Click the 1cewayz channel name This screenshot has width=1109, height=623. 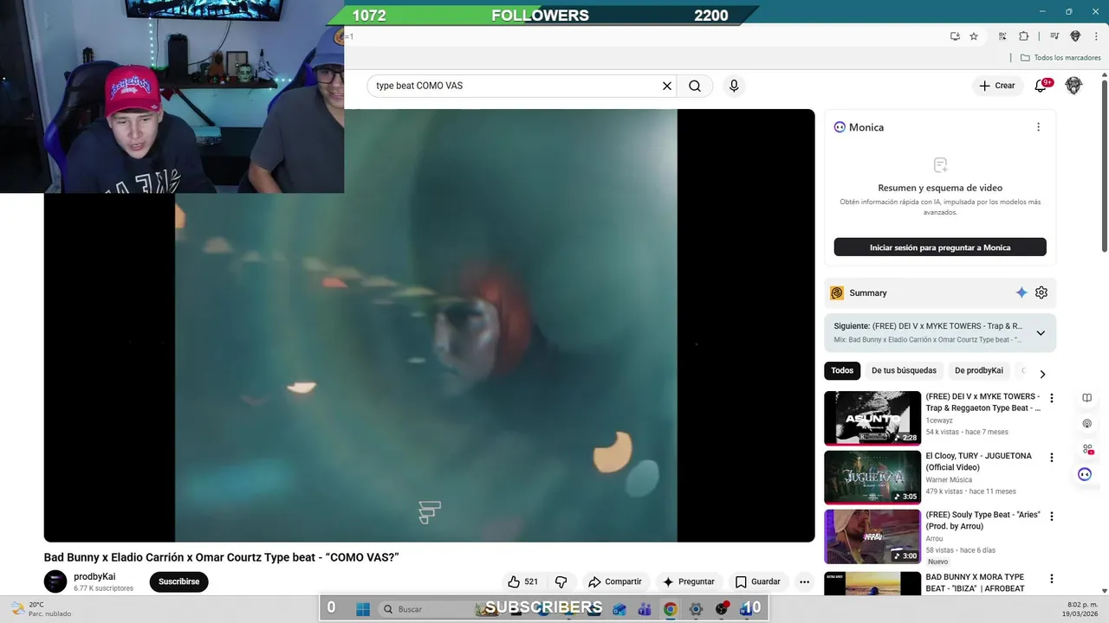coord(939,421)
